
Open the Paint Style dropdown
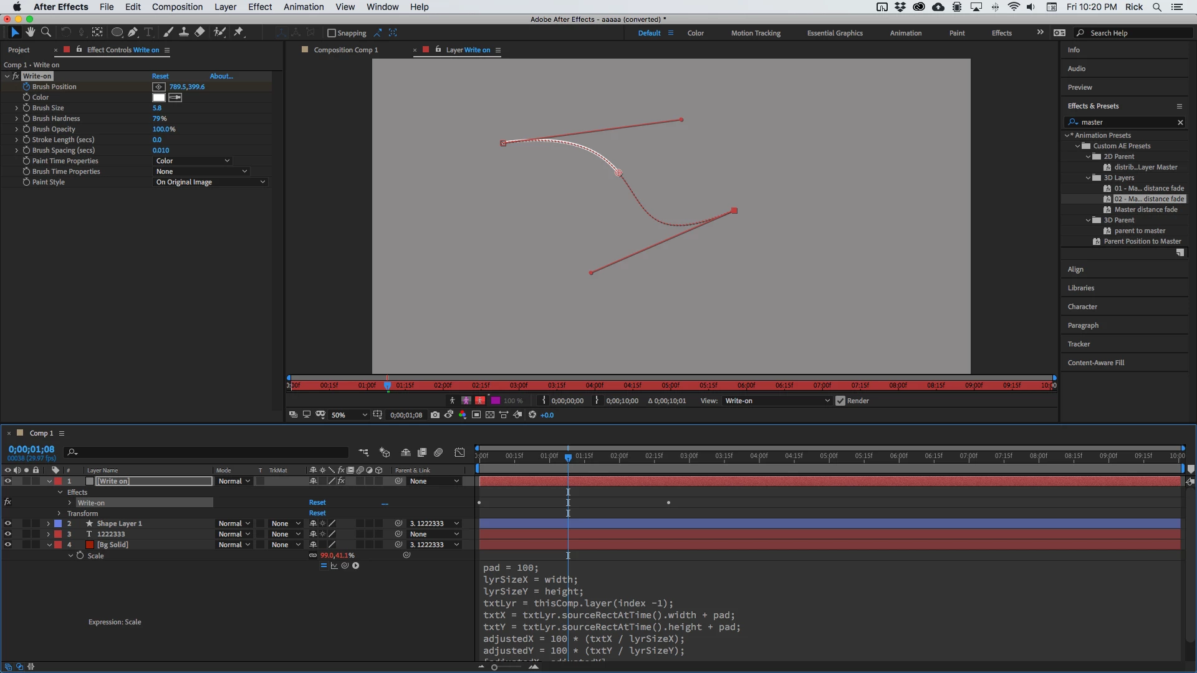click(210, 182)
